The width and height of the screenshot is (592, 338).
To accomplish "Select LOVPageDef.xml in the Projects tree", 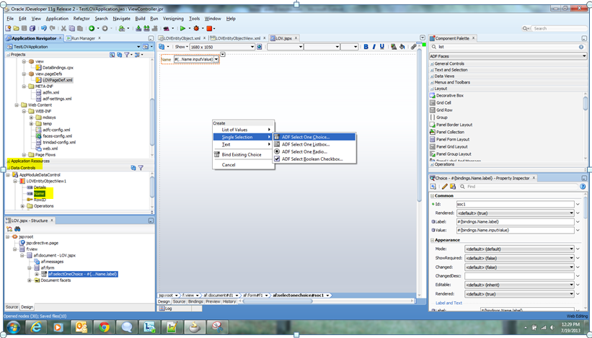I will (x=58, y=80).
